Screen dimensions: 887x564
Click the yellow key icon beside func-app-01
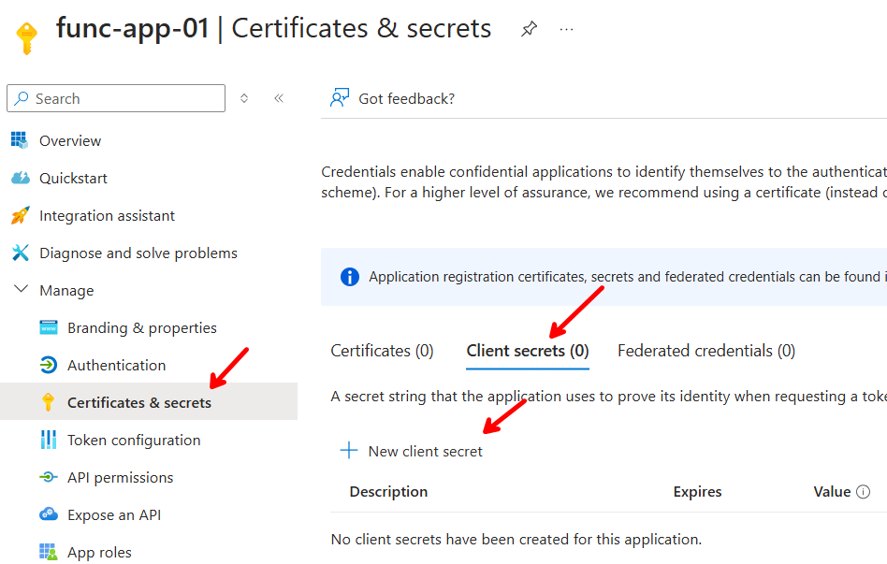(x=26, y=38)
